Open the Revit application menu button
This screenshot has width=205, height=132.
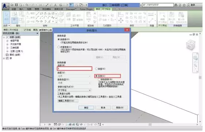point(5,6)
